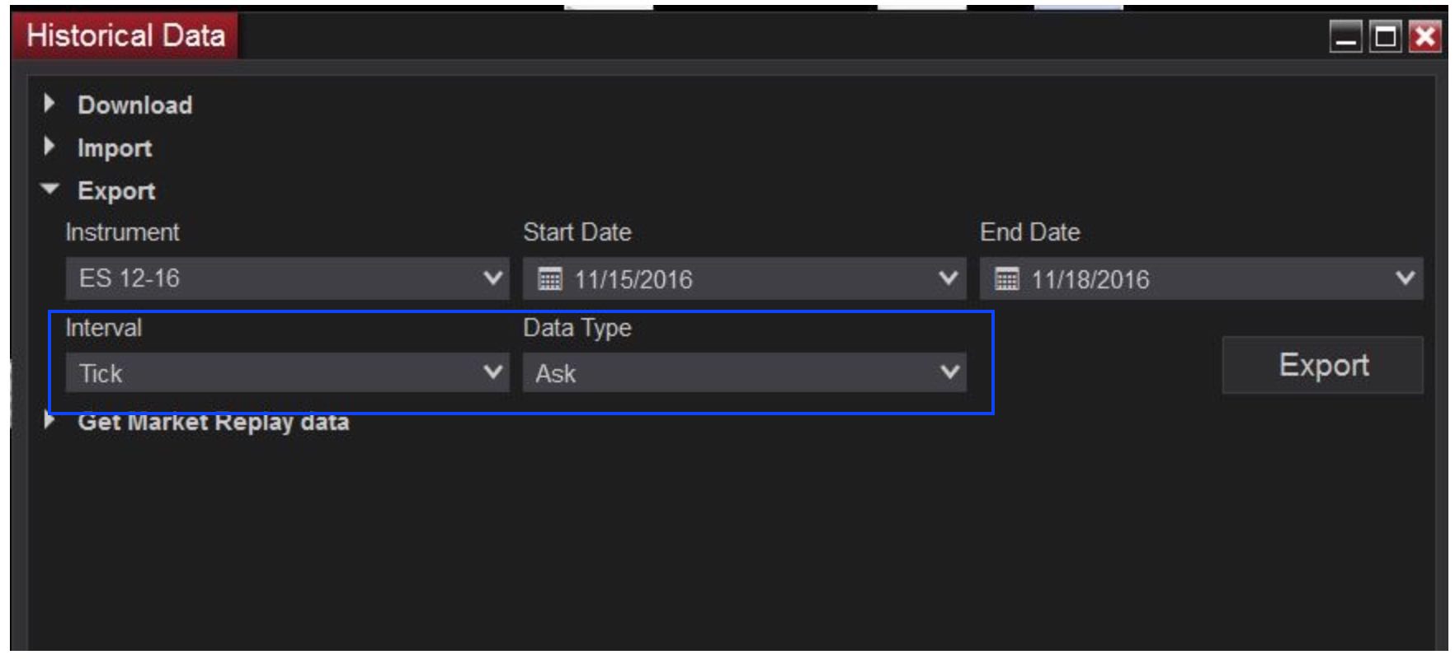Open the Data Type dropdown arrow
Viewport: 1455px width, 664px height.
[x=949, y=372]
